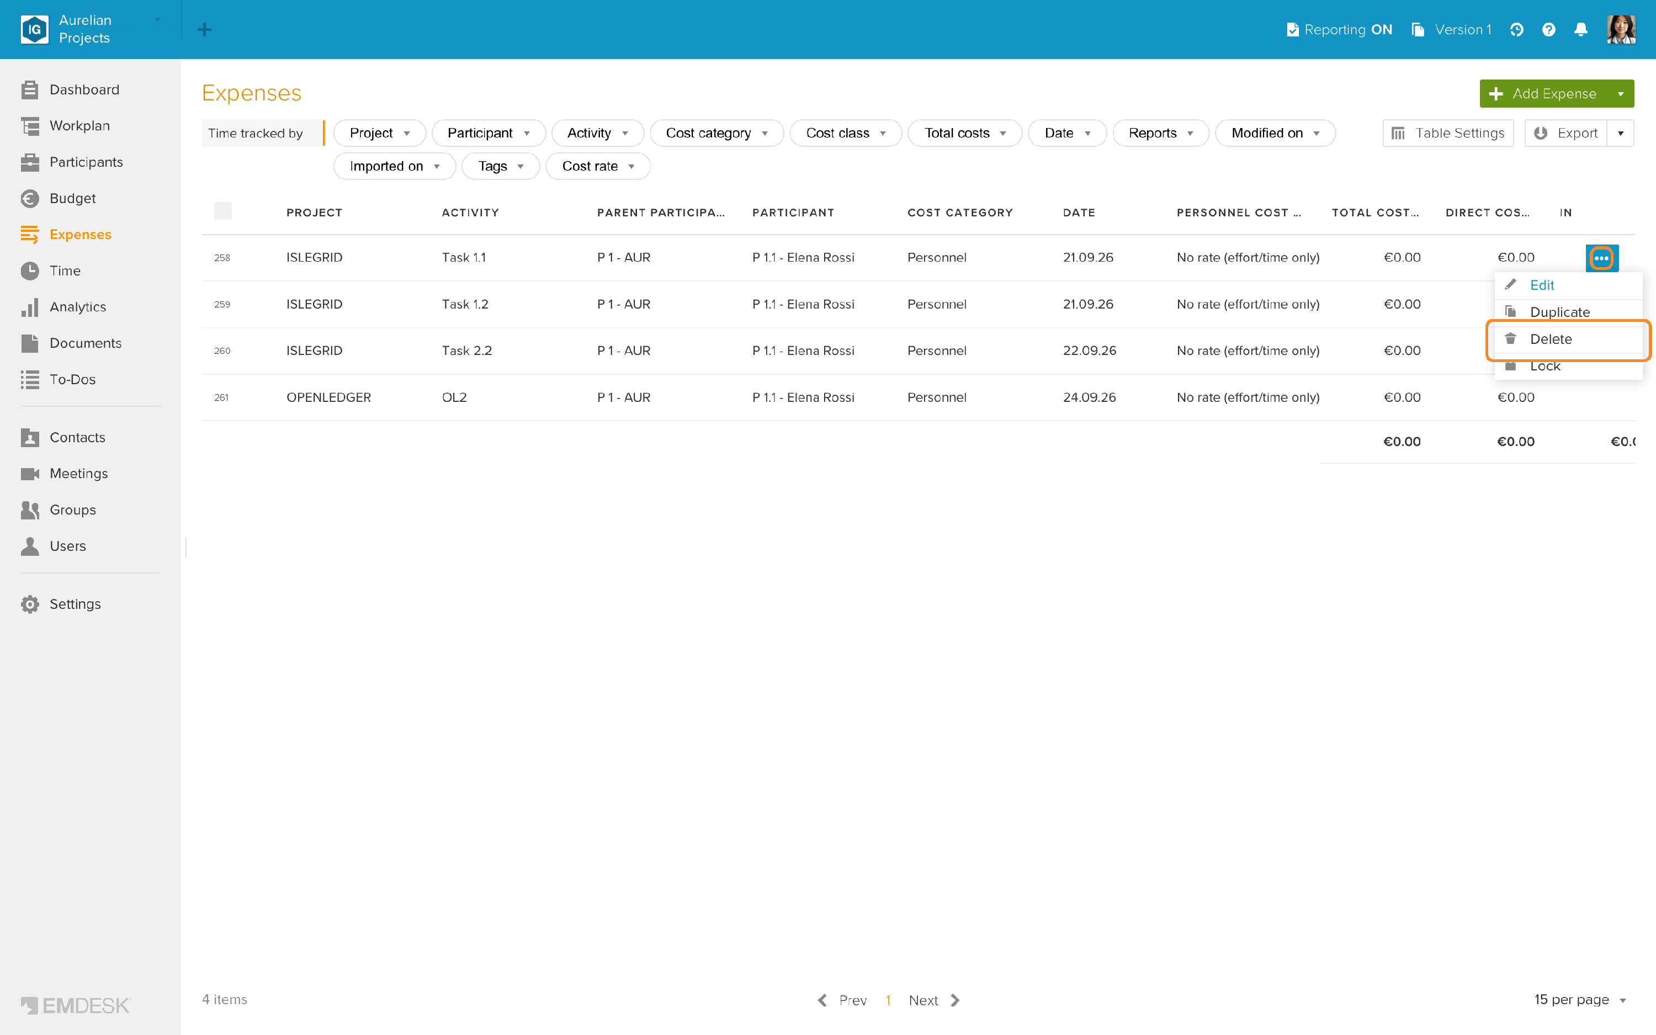Open Contacts in the sidebar

coord(77,437)
